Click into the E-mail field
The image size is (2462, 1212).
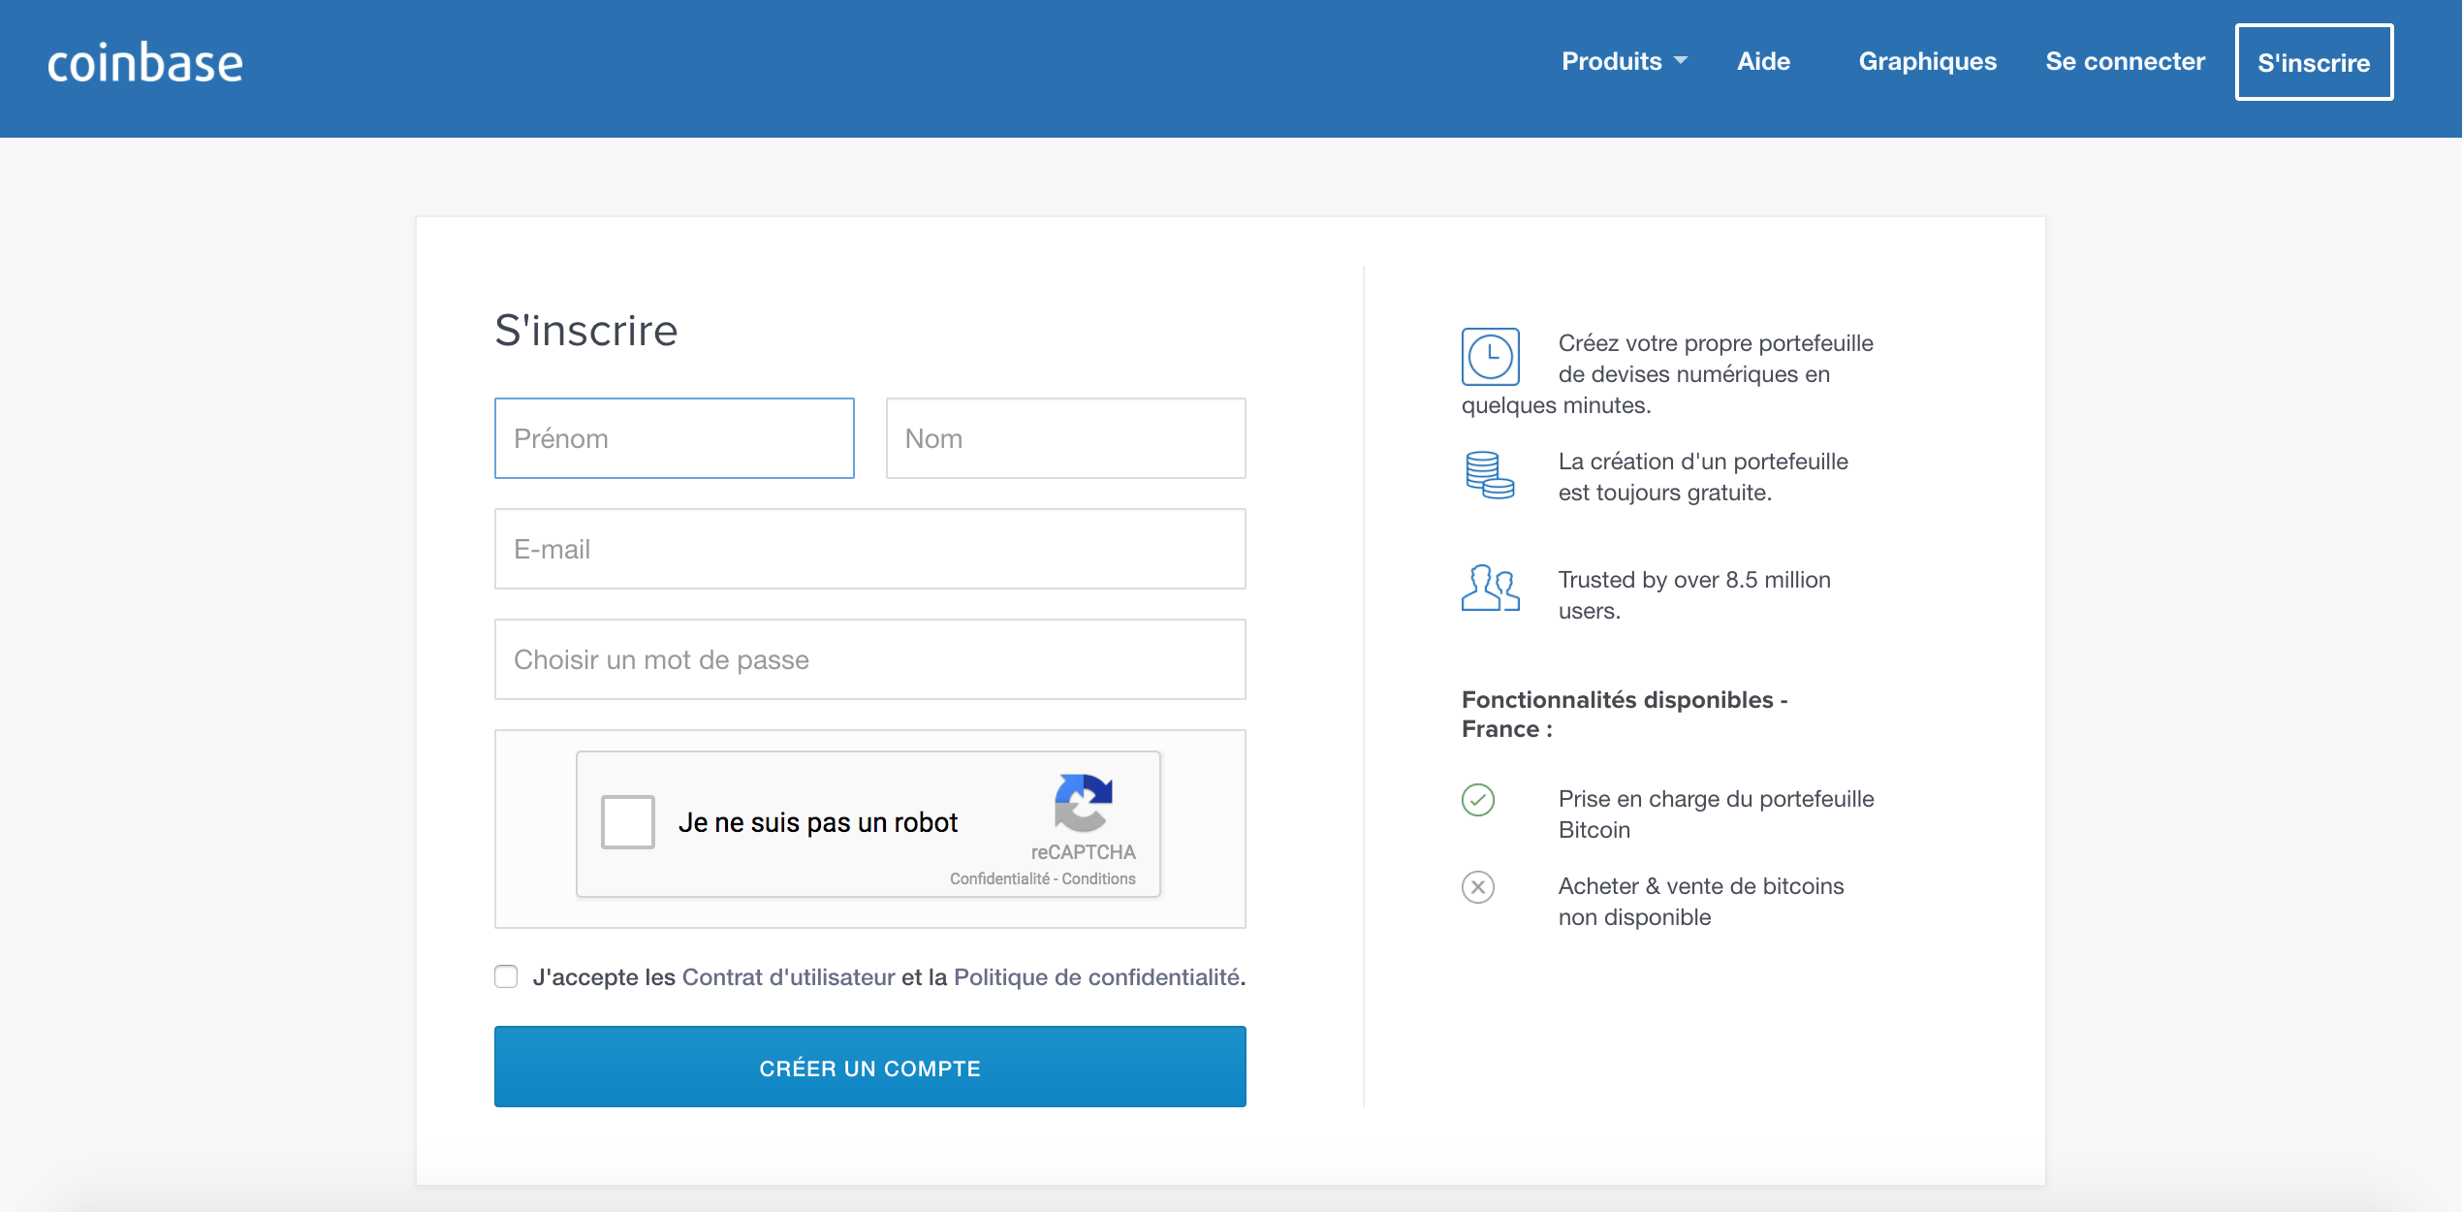[x=869, y=549]
